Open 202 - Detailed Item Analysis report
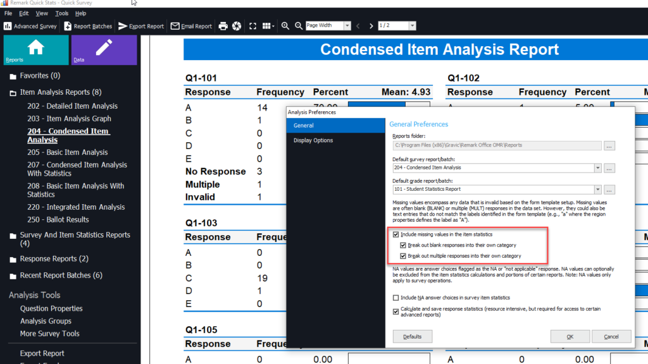The height and width of the screenshot is (364, 648). pyautogui.click(x=72, y=106)
